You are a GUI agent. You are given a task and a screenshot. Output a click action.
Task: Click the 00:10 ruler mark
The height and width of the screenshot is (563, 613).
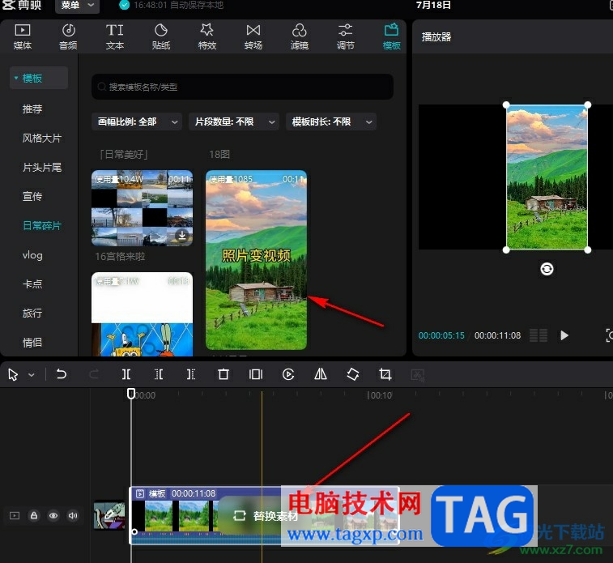tap(380, 395)
